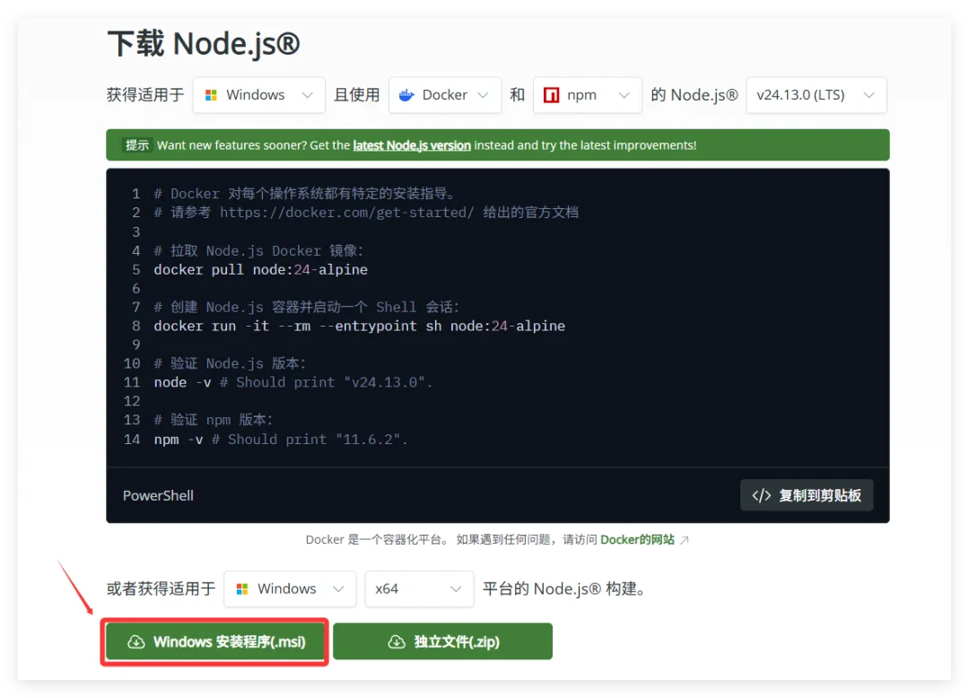
Task: Click the '# 拉取 Node.js Docker 镜像:' comment
Action: (x=258, y=251)
